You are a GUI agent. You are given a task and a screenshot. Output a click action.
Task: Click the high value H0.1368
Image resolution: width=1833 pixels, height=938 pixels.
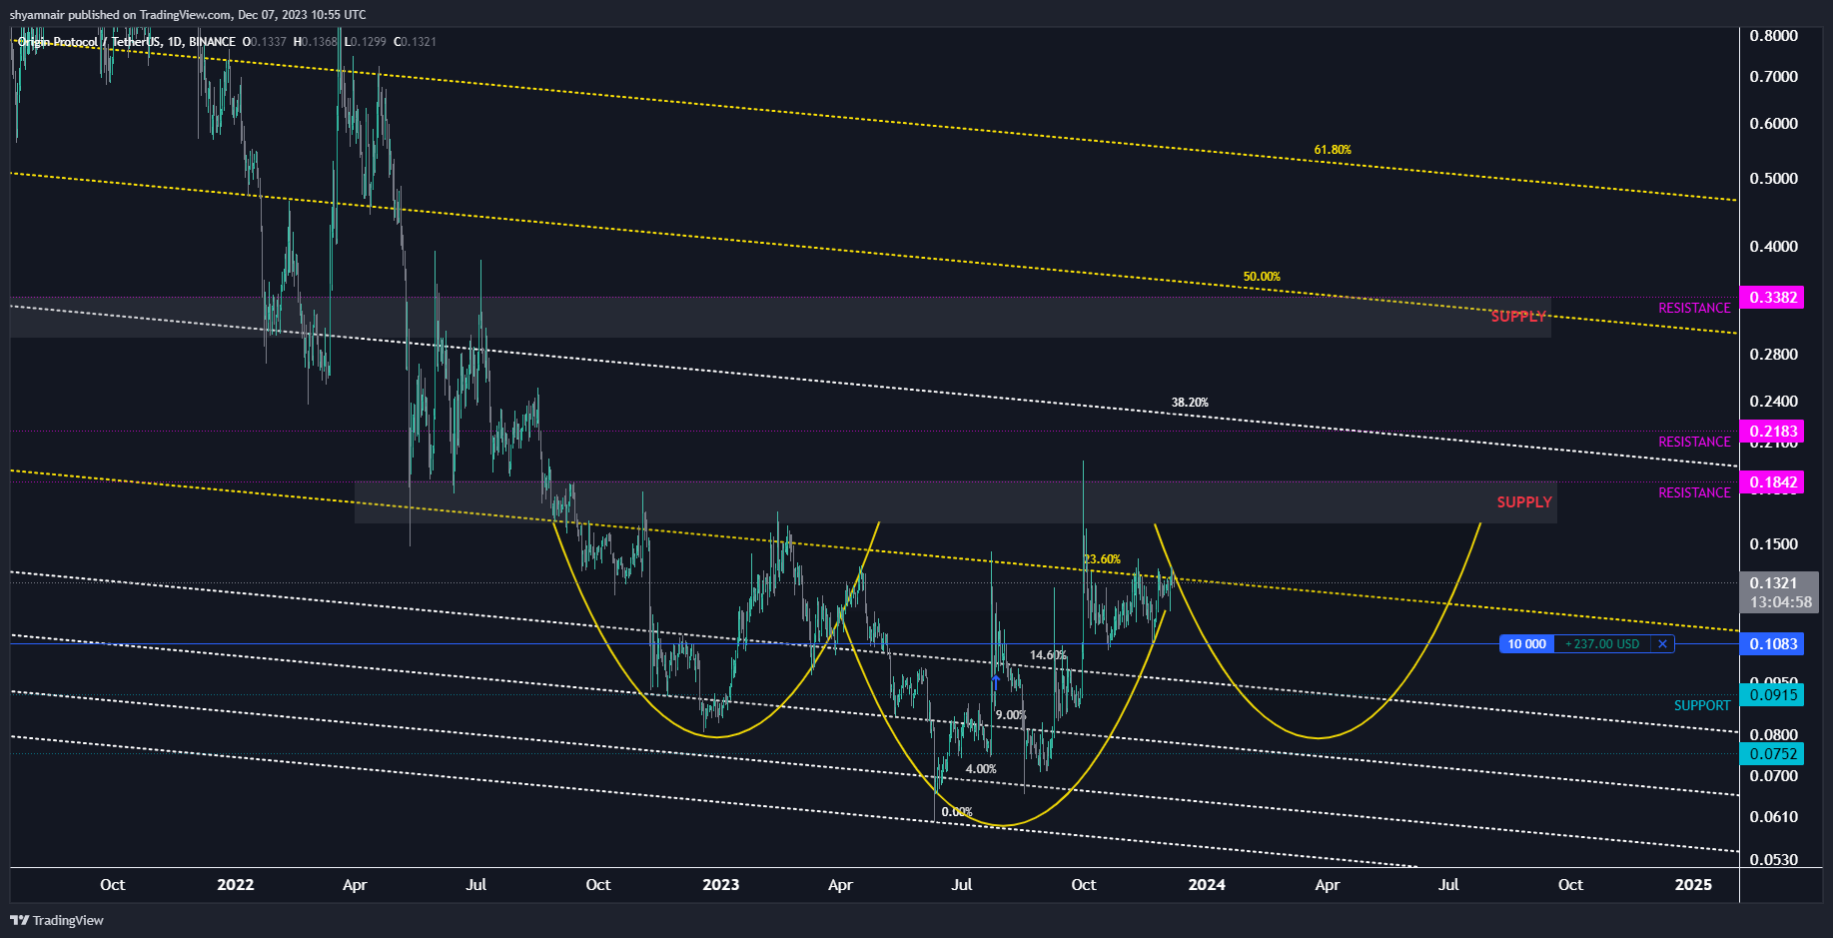click(316, 42)
